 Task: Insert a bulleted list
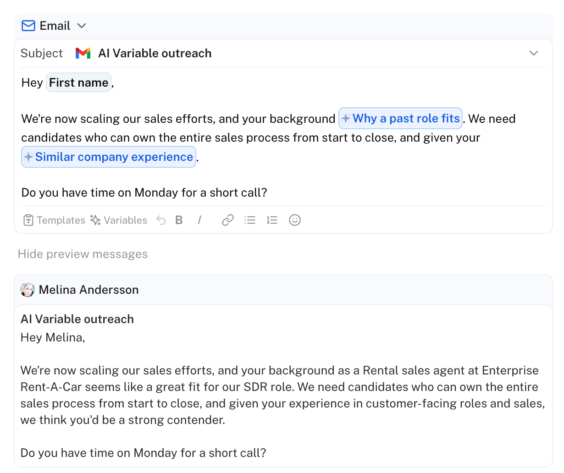coord(250,220)
